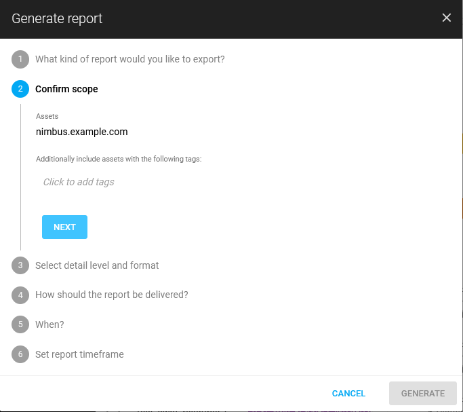463x412 pixels.
Task: Click the step 6 number circle
Action: 20,354
